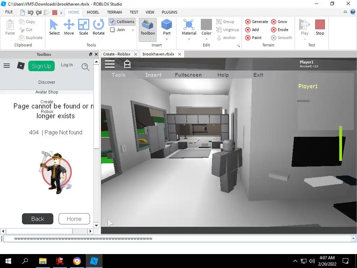
Task: Activate the Rotate tool
Action: point(98,27)
